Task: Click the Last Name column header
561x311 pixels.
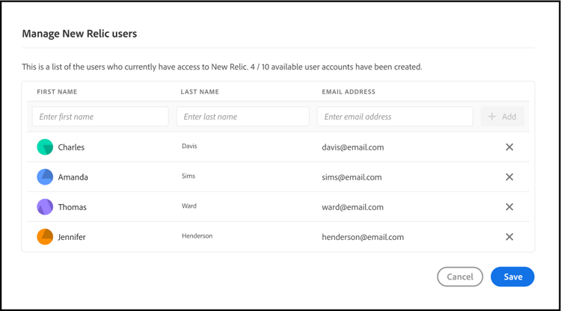Action: point(200,92)
